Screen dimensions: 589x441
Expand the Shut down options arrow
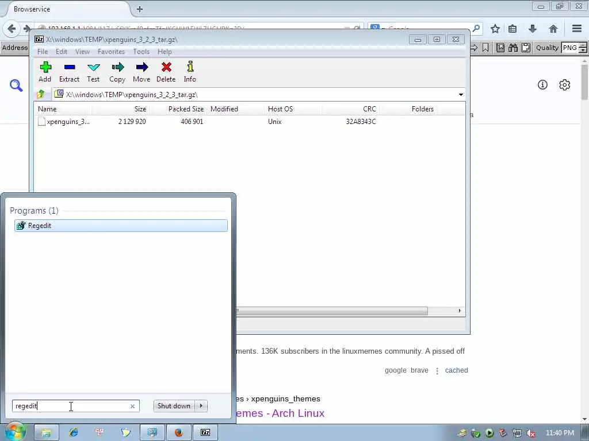click(x=201, y=406)
